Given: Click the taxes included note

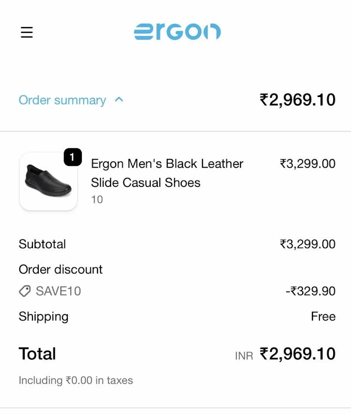Looking at the screenshot, I should 76,380.
